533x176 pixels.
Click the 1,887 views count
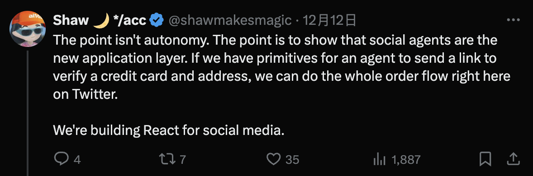[x=406, y=159]
